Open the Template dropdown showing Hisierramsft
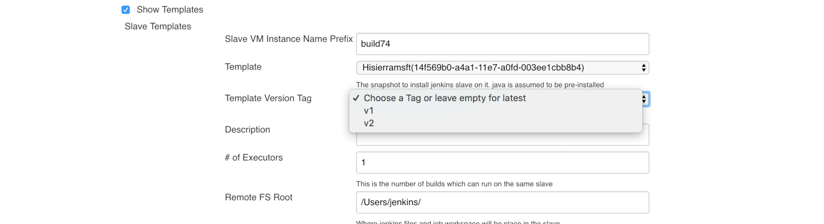This screenshot has height=224, width=824. (x=503, y=68)
